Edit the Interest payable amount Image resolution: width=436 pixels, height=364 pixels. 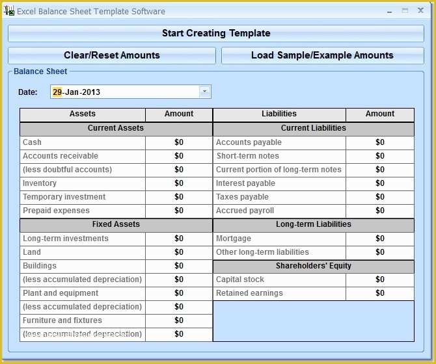pos(380,183)
